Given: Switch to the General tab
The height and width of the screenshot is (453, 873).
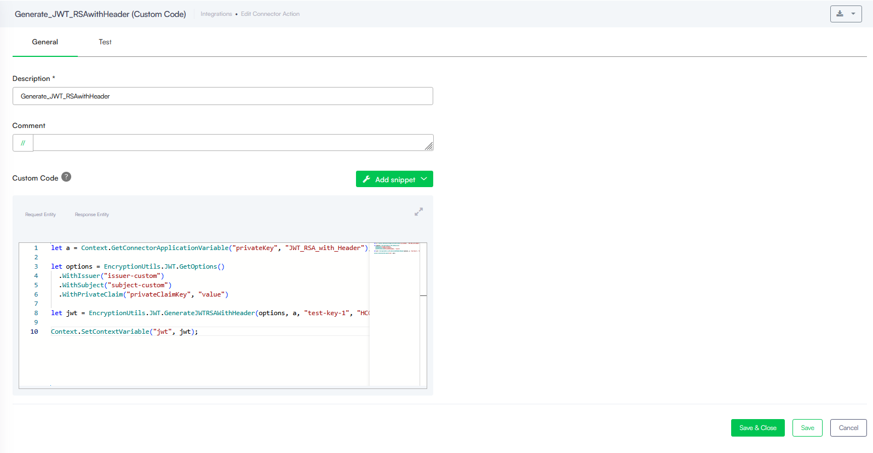Looking at the screenshot, I should point(45,42).
